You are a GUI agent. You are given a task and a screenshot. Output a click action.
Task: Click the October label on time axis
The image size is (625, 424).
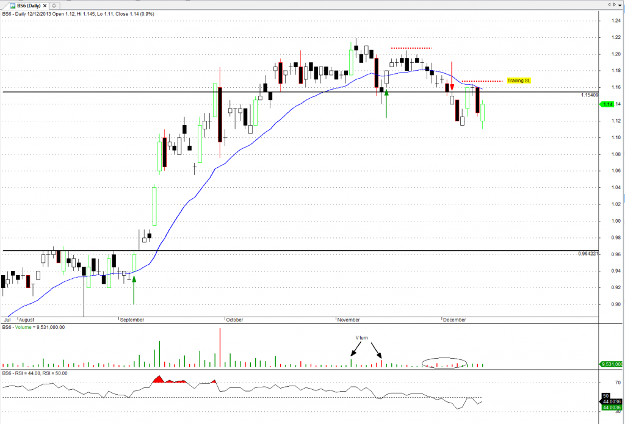click(235, 319)
